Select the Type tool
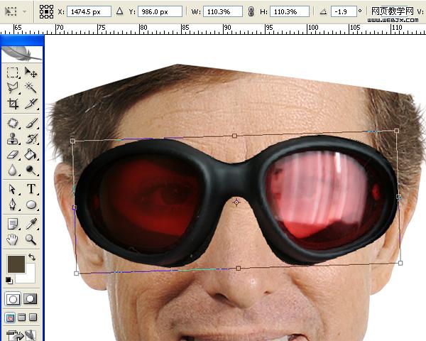426x341 pixels. click(x=31, y=189)
